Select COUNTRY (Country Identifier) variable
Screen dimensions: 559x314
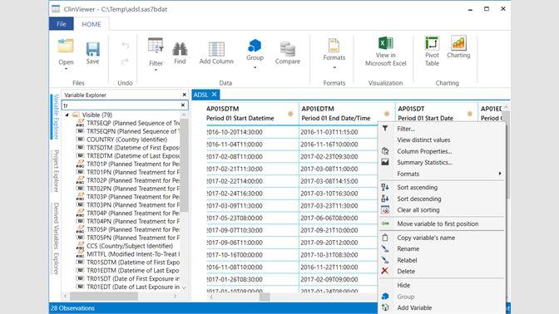click(x=126, y=140)
